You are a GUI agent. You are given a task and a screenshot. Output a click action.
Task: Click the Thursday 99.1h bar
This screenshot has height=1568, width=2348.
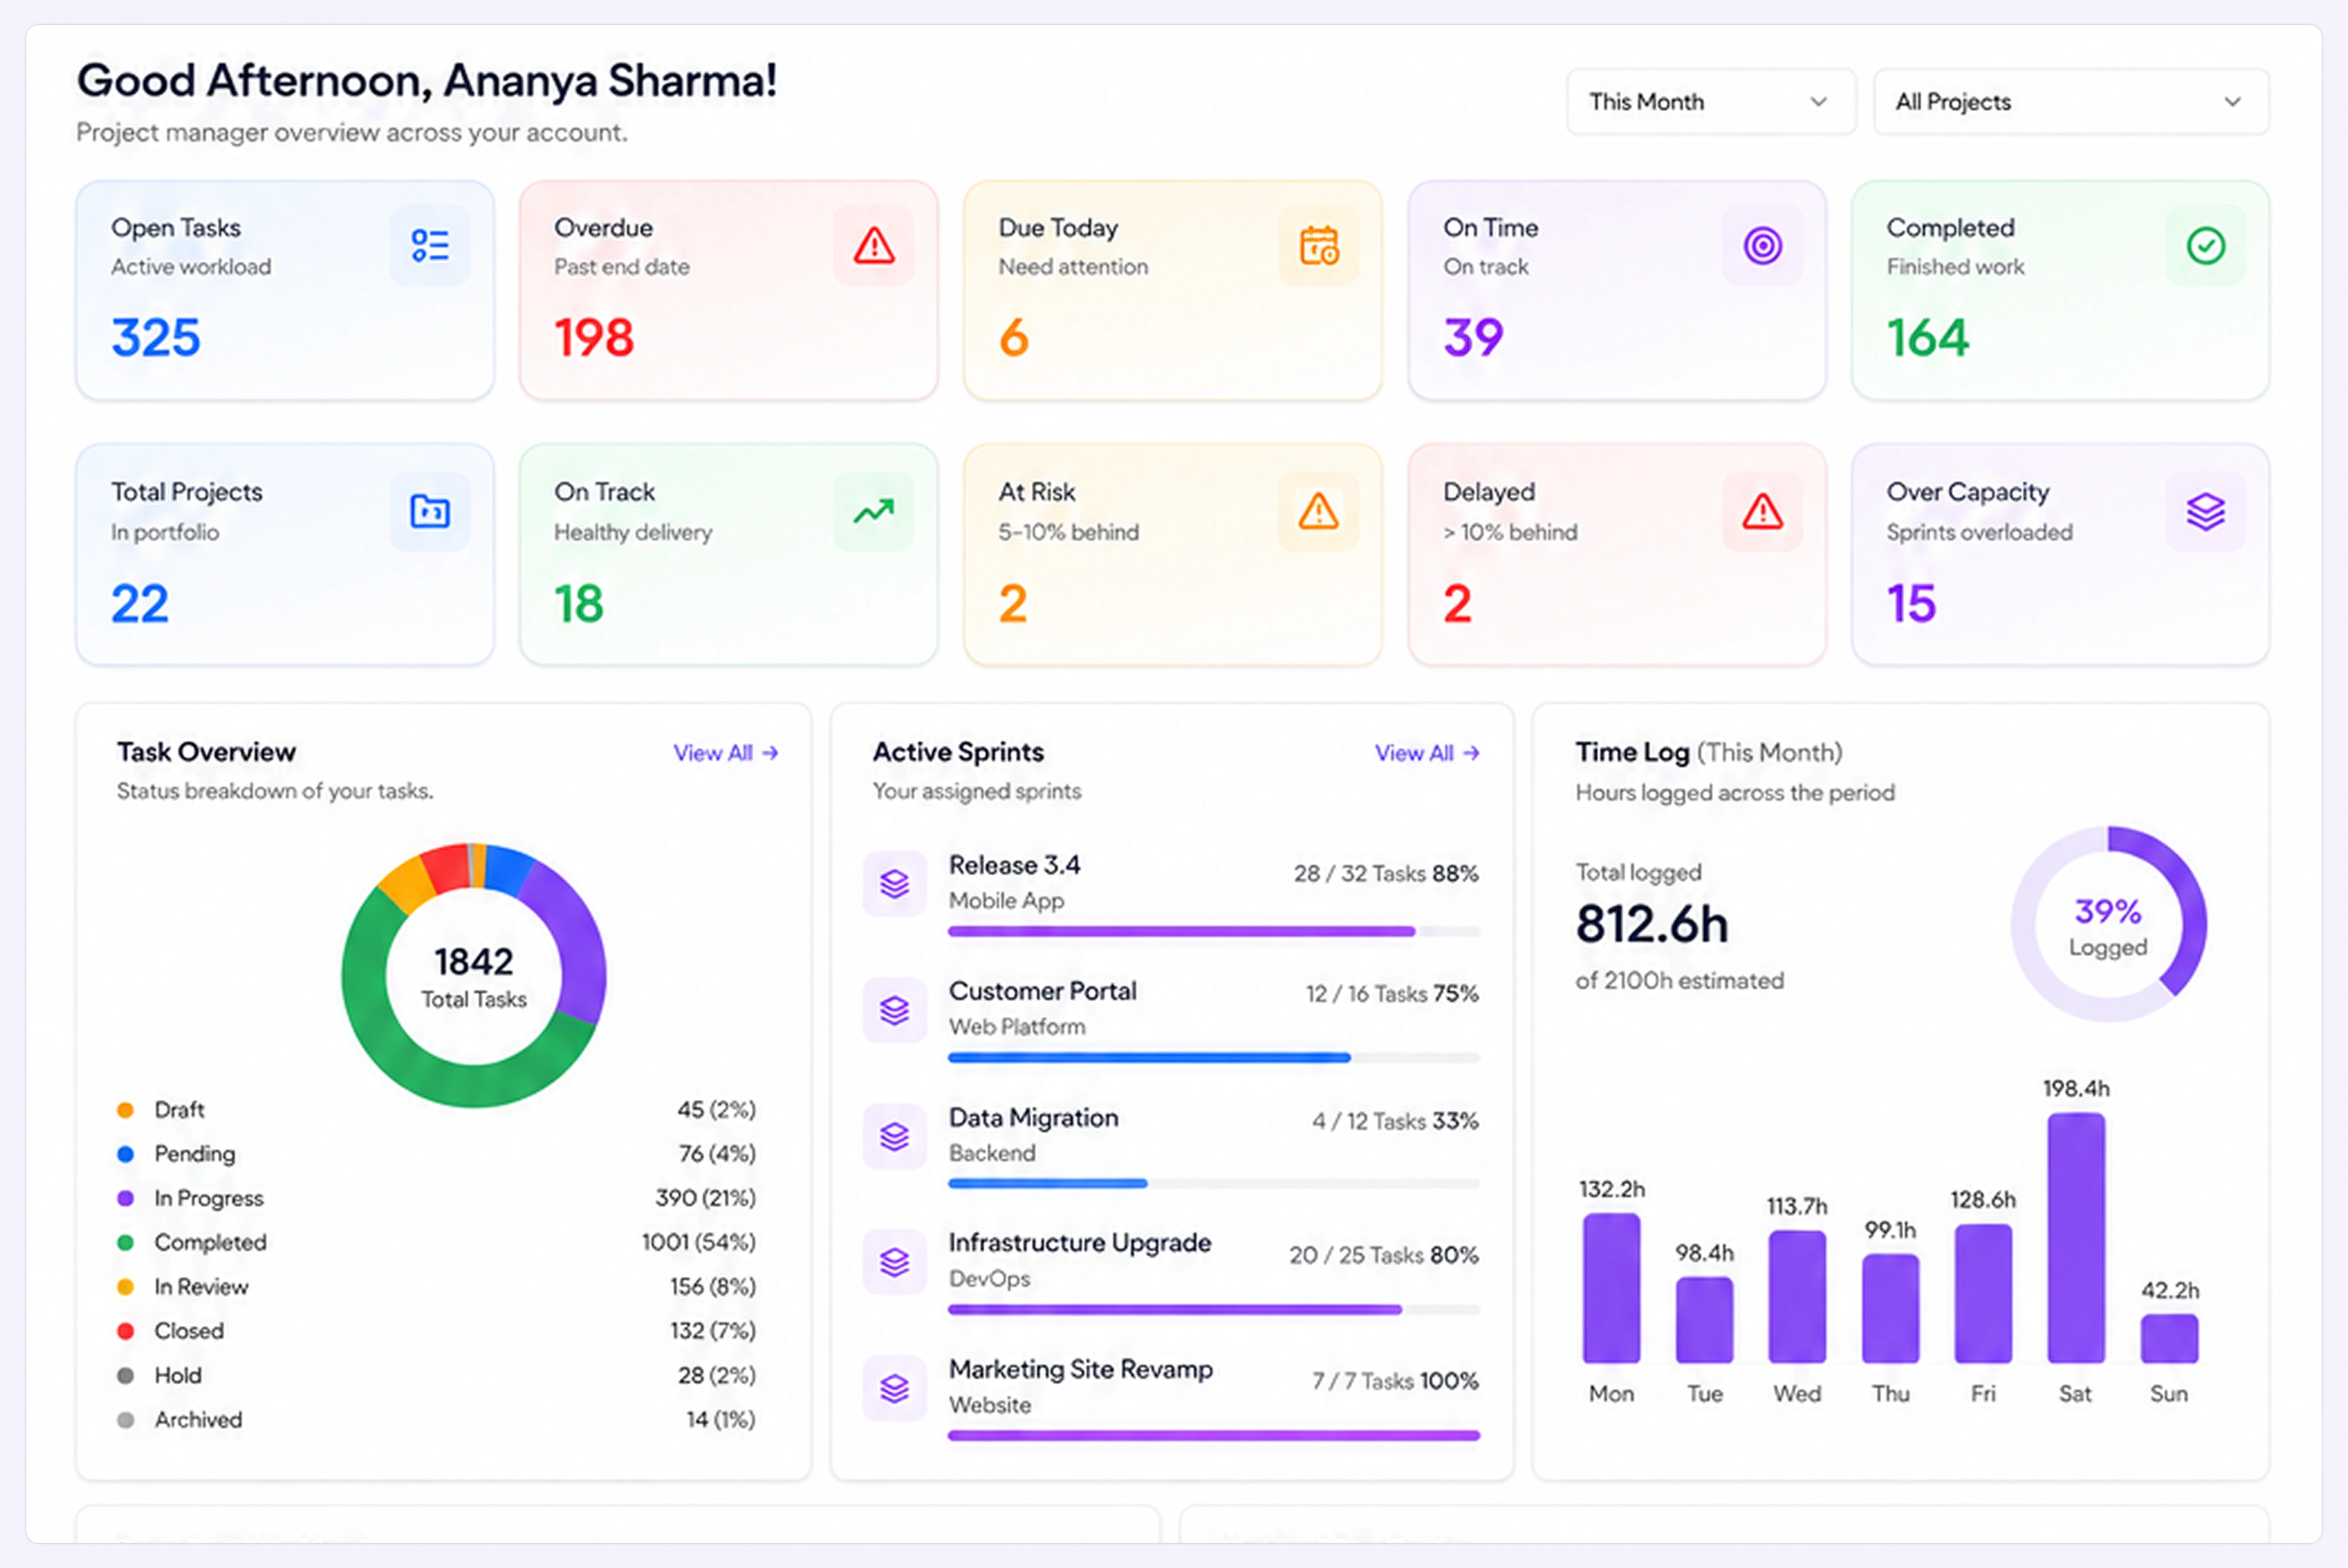pos(1890,1309)
